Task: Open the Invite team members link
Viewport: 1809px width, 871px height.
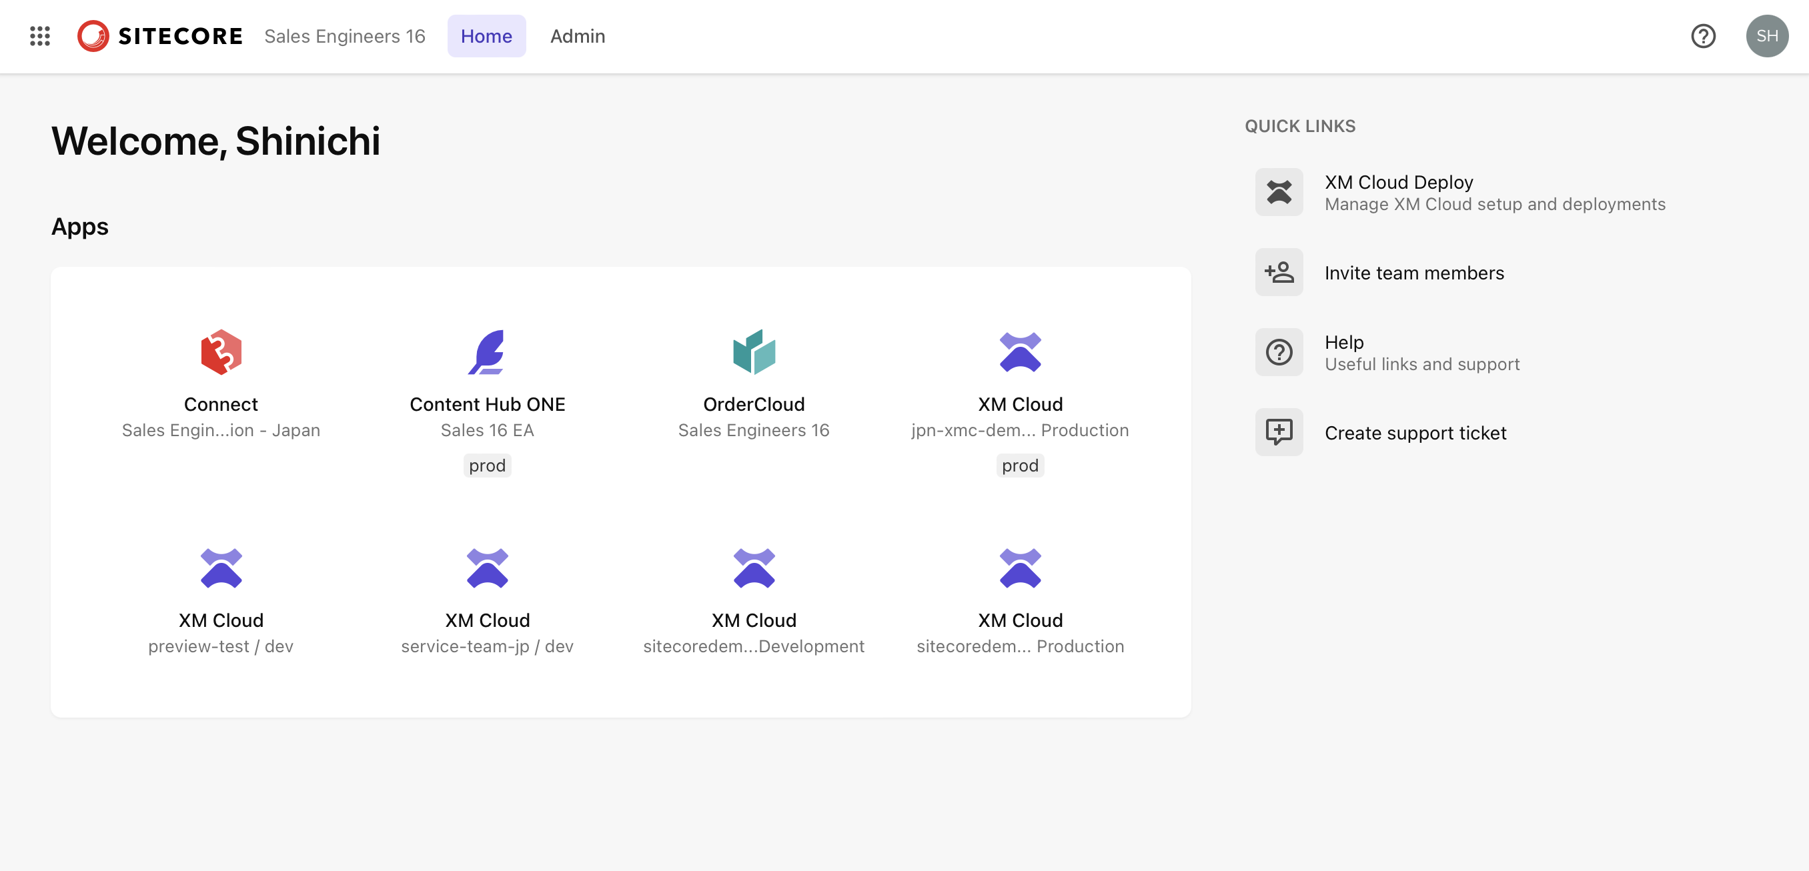Action: tap(1413, 273)
